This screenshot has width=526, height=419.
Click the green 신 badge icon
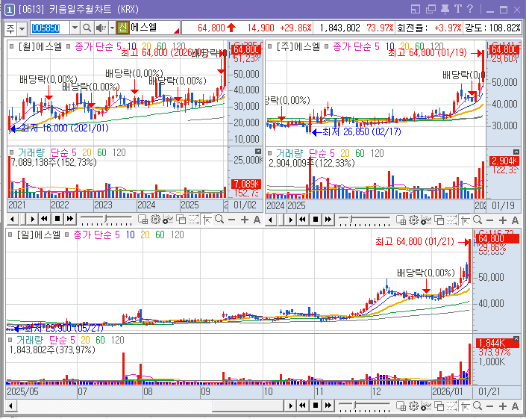pos(123,28)
